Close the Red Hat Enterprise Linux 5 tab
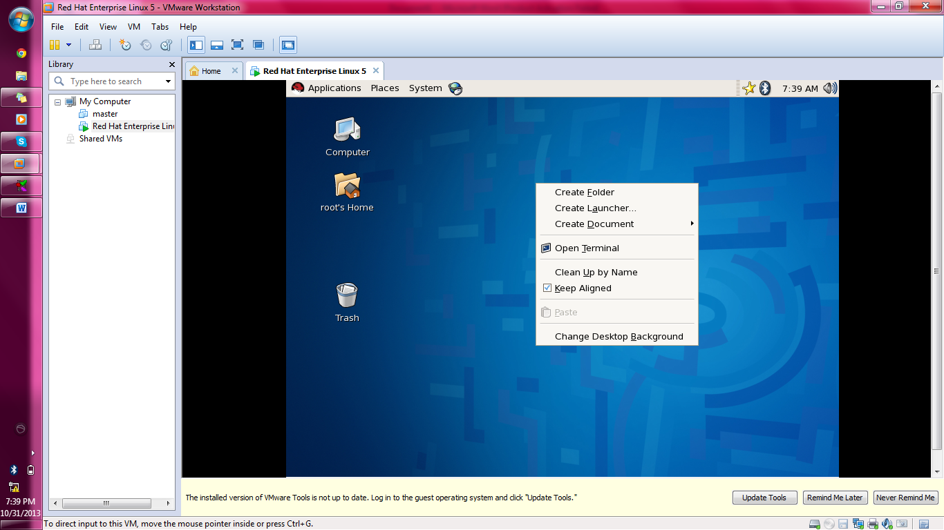The image size is (944, 530). [x=375, y=70]
